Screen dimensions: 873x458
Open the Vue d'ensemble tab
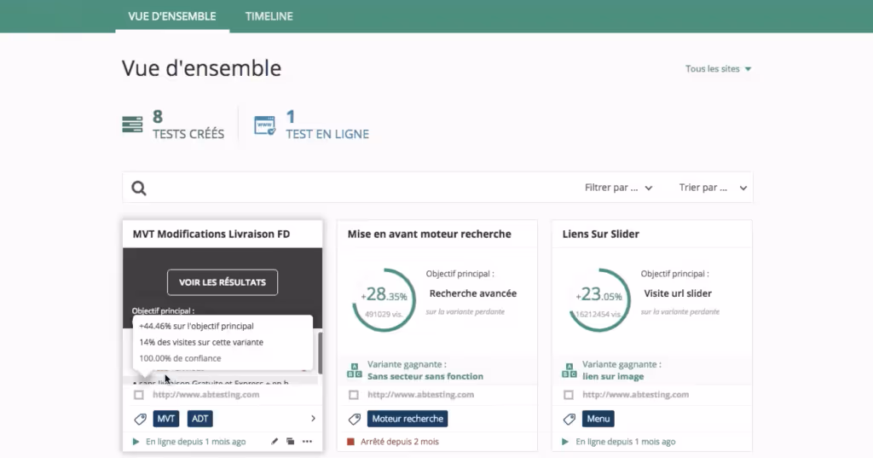pos(172,16)
